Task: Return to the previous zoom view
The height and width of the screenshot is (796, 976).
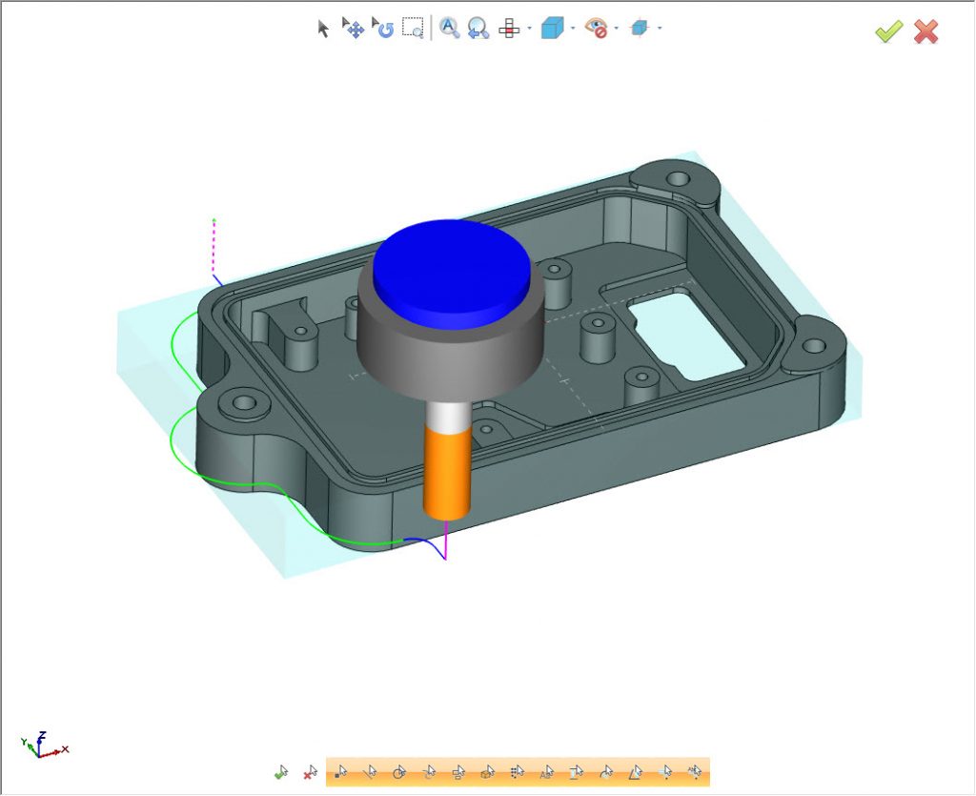Action: tap(478, 29)
